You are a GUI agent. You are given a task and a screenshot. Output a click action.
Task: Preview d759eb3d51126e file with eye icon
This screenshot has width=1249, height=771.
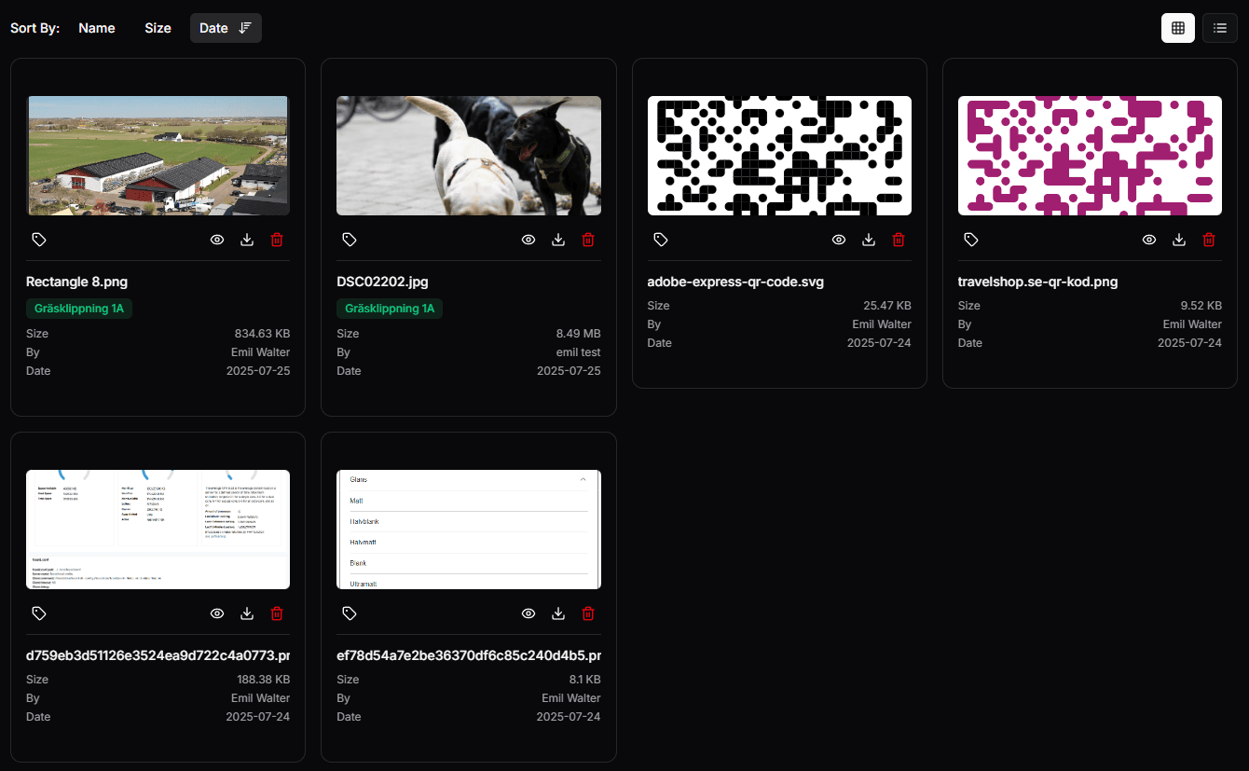click(217, 613)
